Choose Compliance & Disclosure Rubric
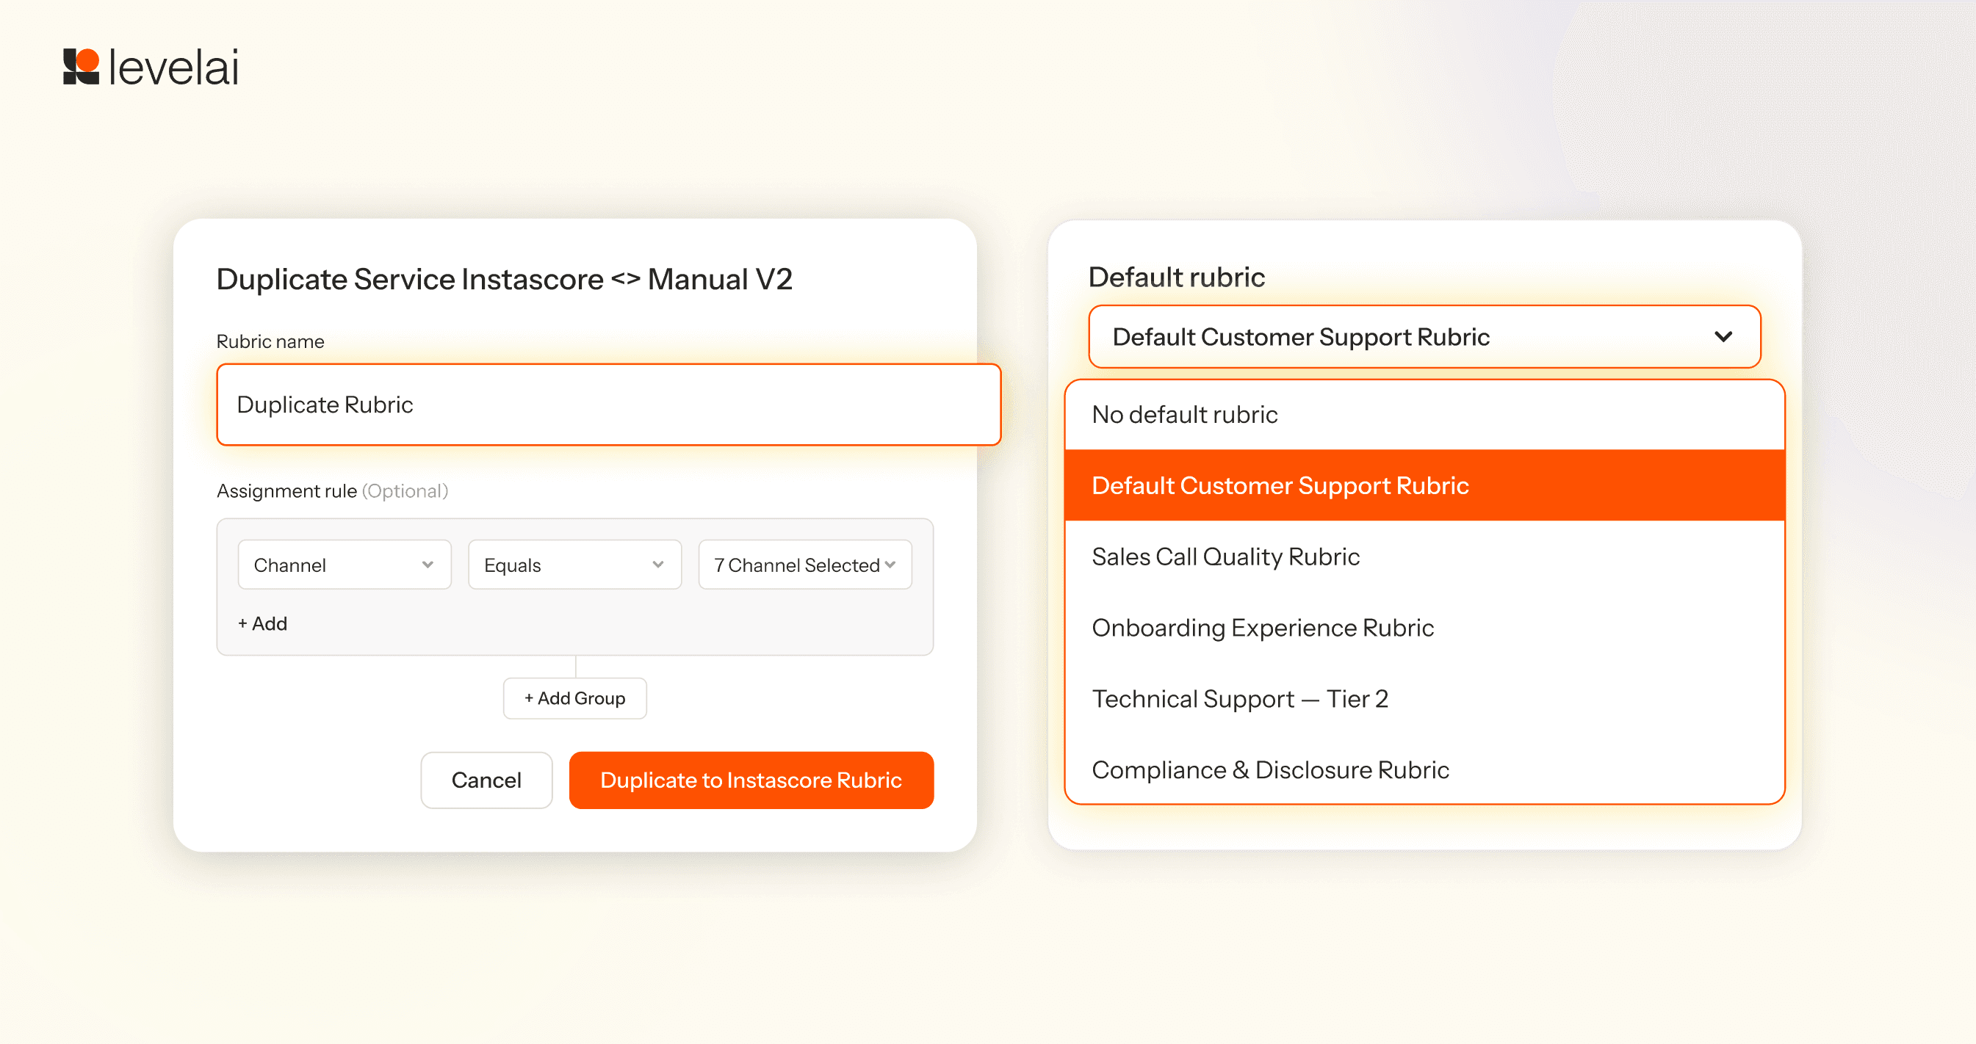The height and width of the screenshot is (1044, 1976). click(1424, 769)
